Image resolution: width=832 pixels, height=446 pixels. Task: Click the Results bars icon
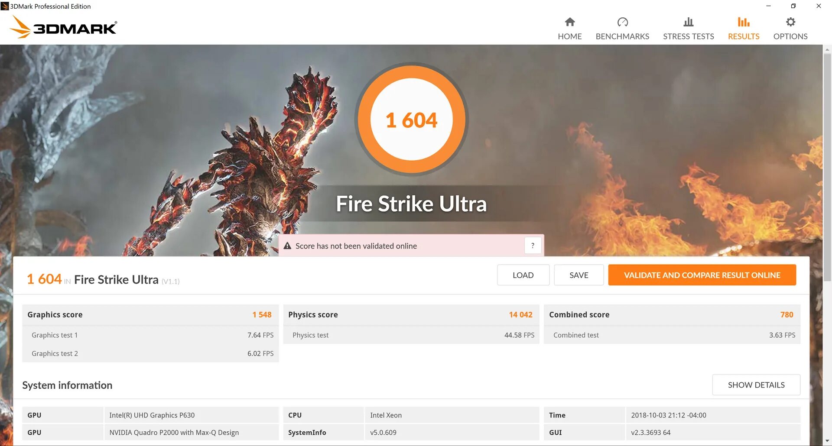point(744,22)
